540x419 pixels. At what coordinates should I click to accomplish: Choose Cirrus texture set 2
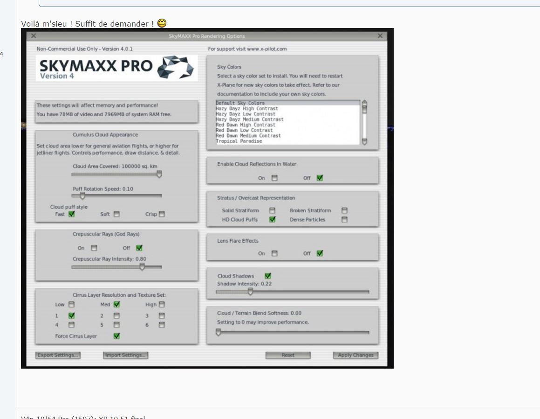(117, 315)
